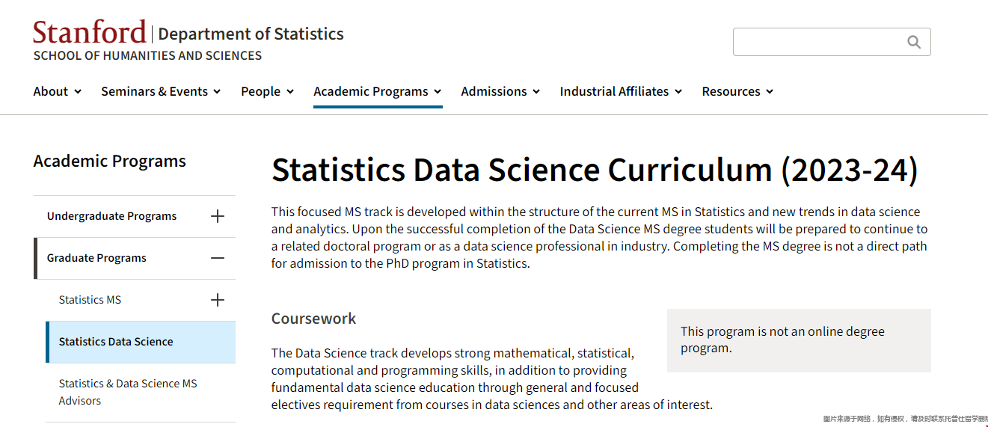Image resolution: width=988 pixels, height=427 pixels.
Task: Select Statistics Data Science sidebar item
Action: click(116, 342)
